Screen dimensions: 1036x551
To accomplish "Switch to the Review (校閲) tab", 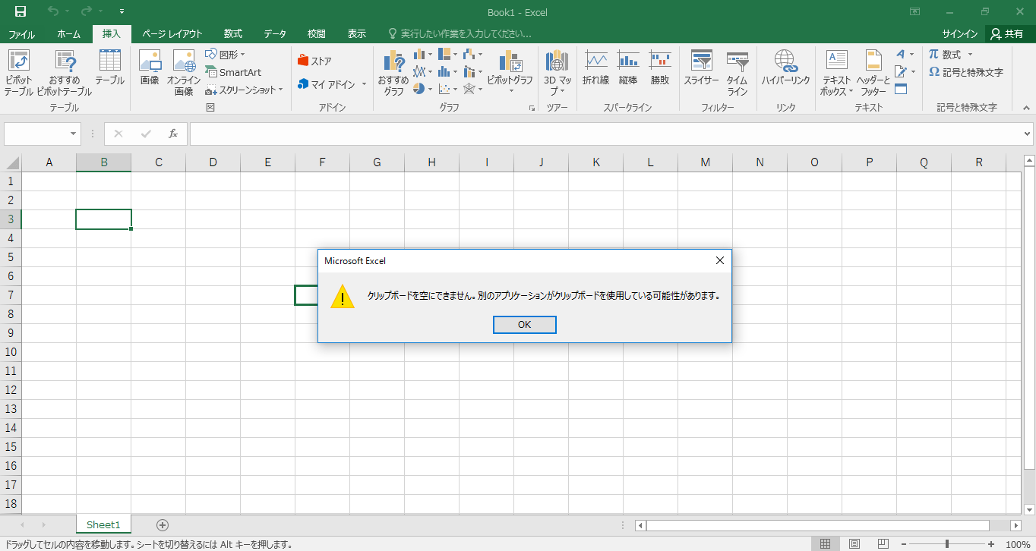I will (x=317, y=34).
